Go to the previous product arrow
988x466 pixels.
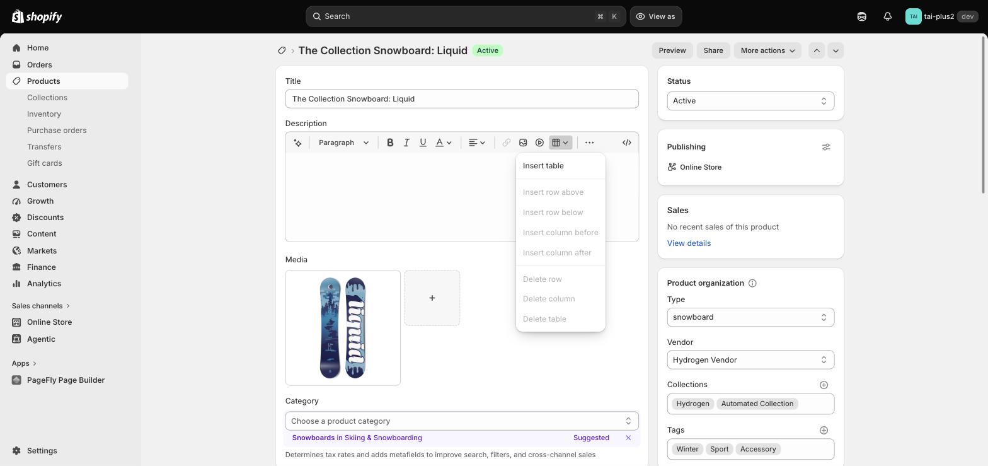click(x=817, y=50)
